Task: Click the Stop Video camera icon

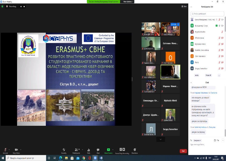Action: click(16, 150)
